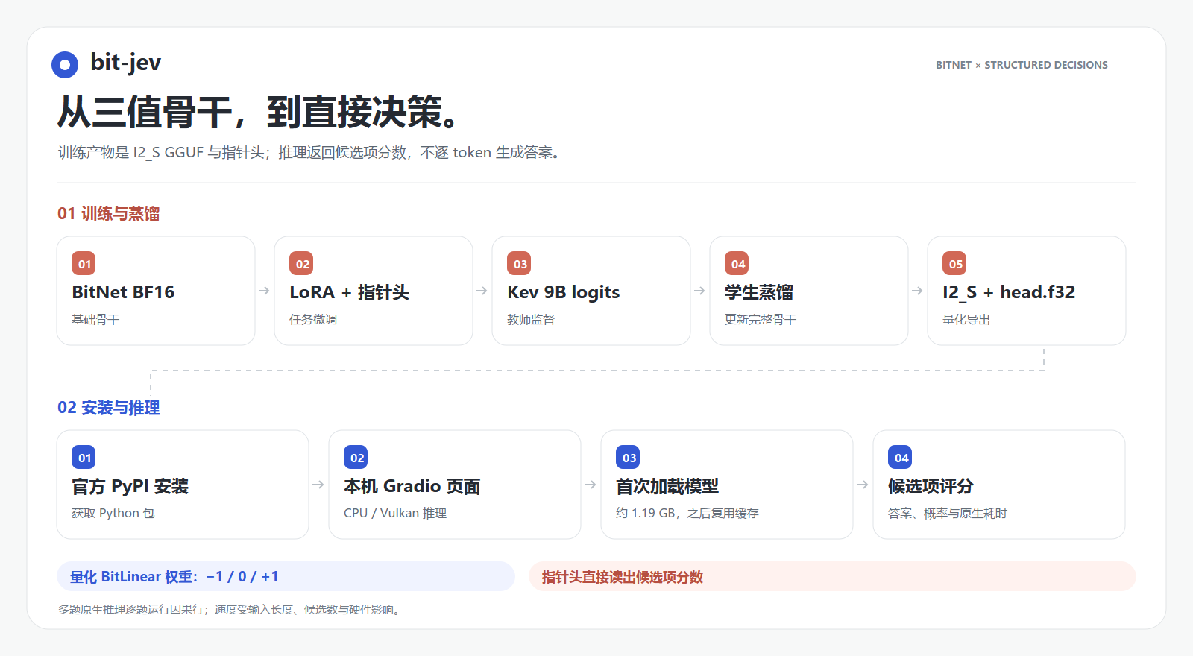Click the arrow between 本机 Gradio and 首次加载模型 cards
The width and height of the screenshot is (1193, 656).
point(591,485)
